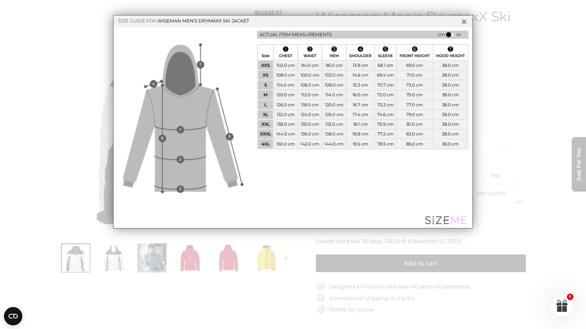Click the checkmark icon beside Designed in Finland
This screenshot has height=329, width=586.
[320, 287]
